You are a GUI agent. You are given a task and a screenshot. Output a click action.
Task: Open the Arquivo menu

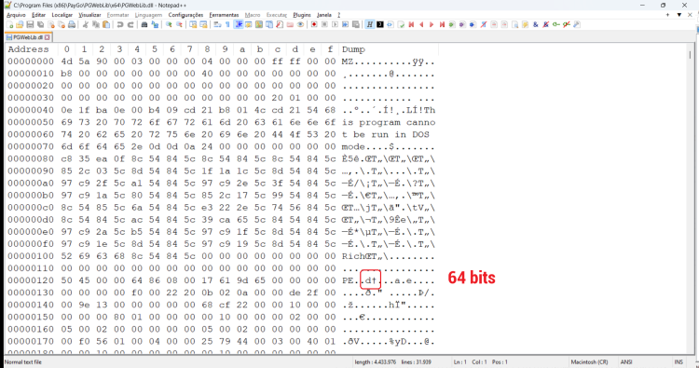(x=16, y=15)
